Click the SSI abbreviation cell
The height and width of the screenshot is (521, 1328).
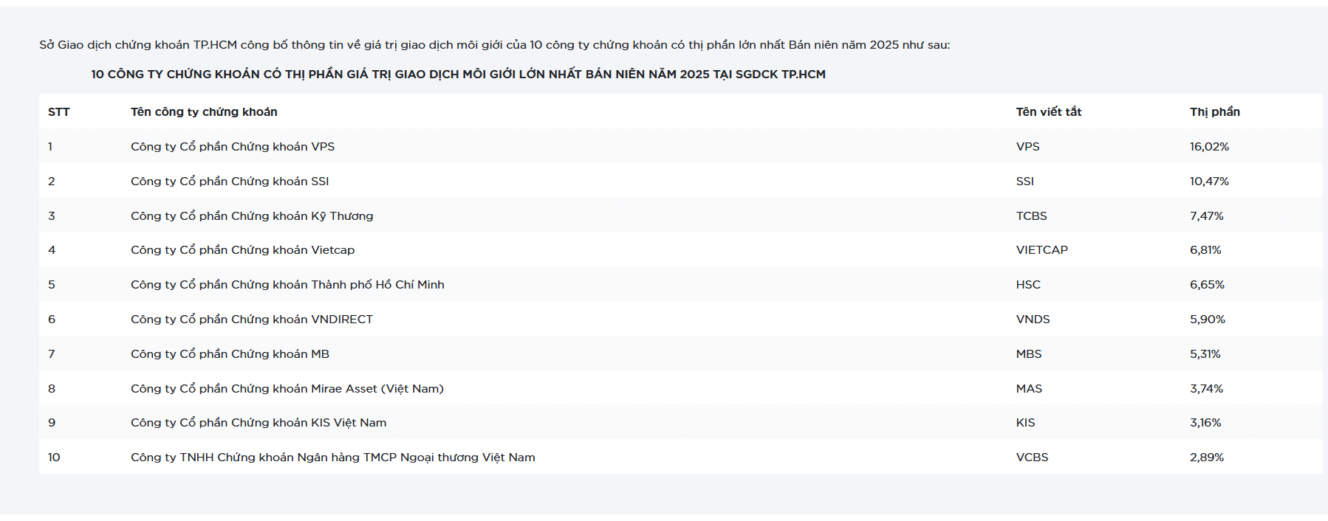tap(1024, 182)
